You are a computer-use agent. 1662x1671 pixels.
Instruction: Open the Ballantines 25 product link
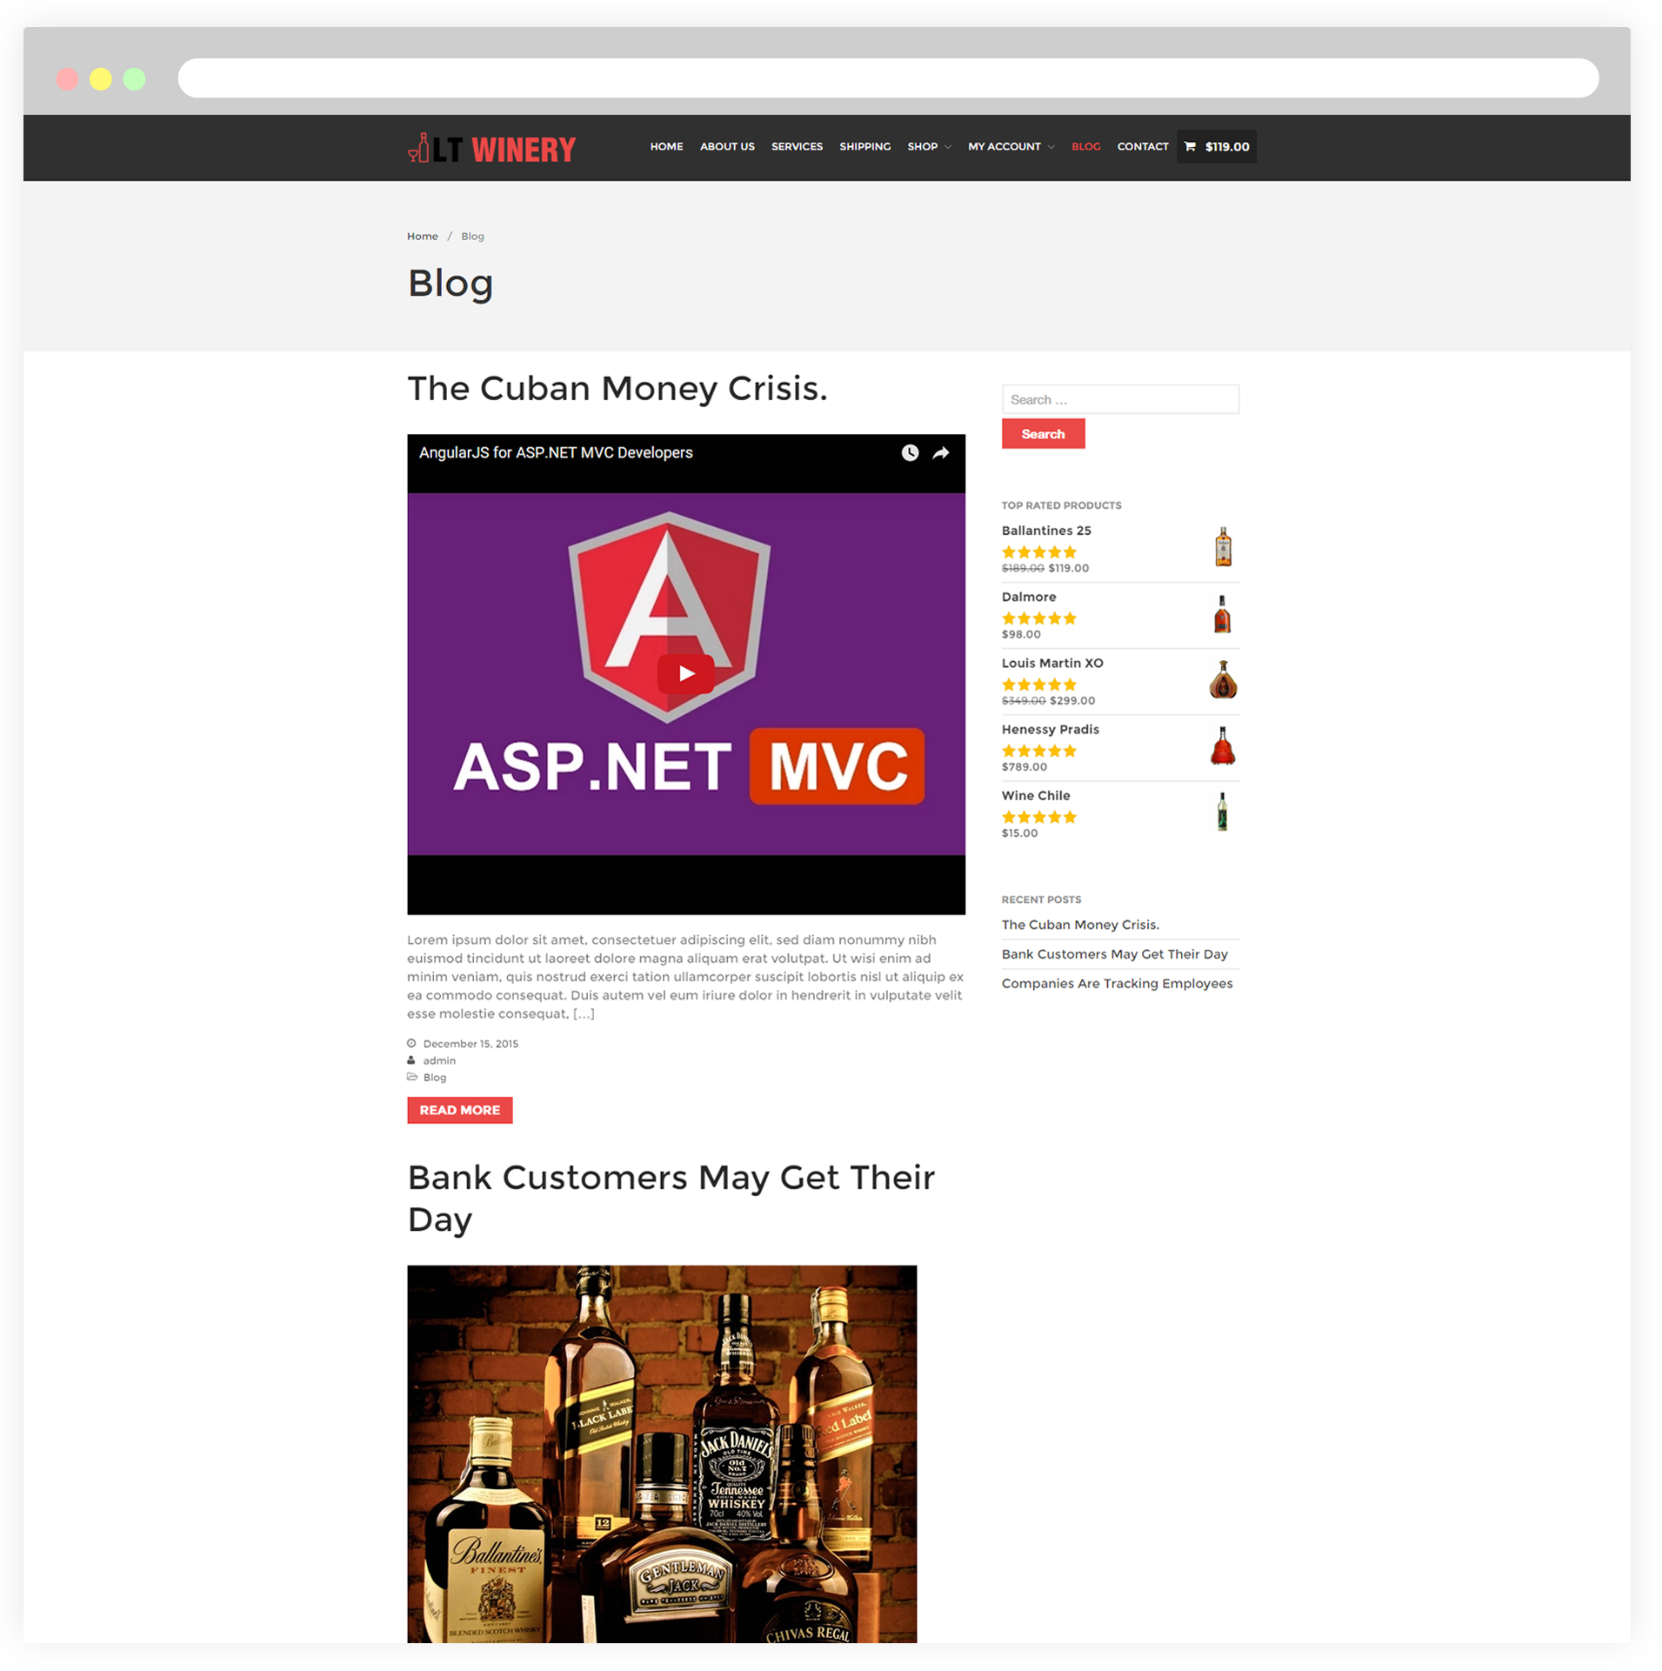[x=1046, y=531]
